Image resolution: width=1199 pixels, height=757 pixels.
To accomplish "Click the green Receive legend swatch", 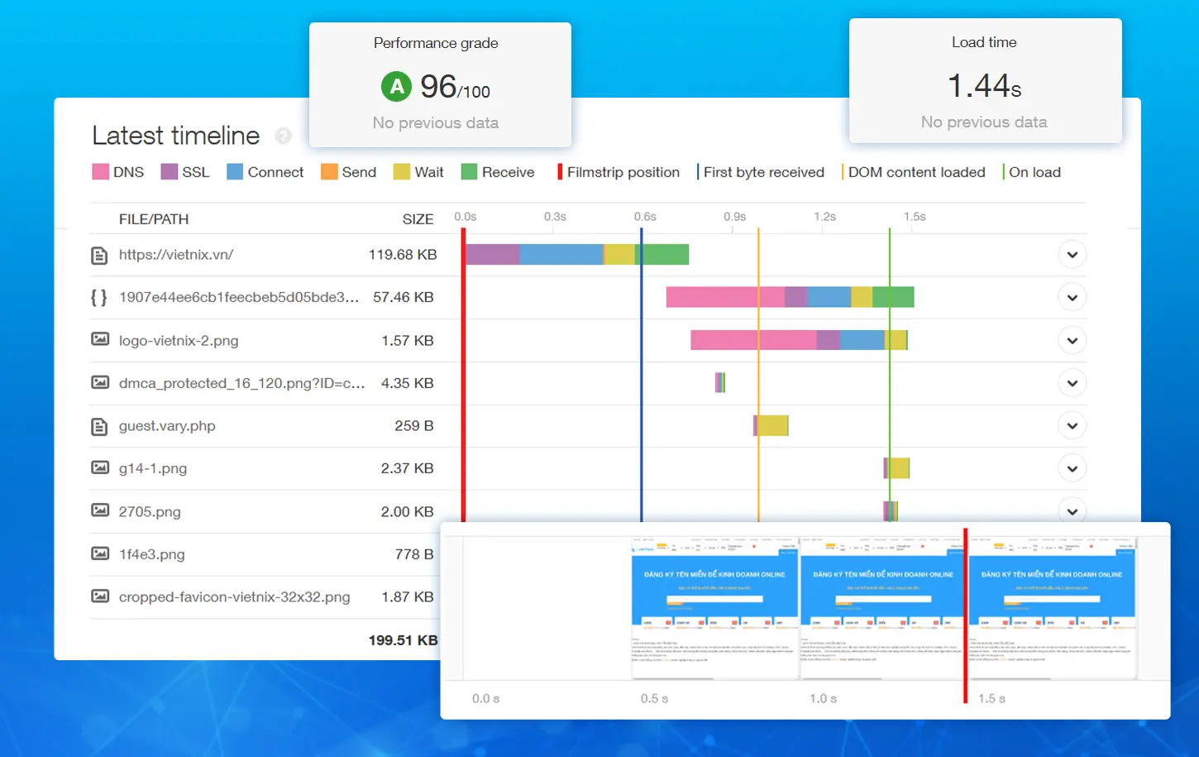I will click(x=469, y=172).
